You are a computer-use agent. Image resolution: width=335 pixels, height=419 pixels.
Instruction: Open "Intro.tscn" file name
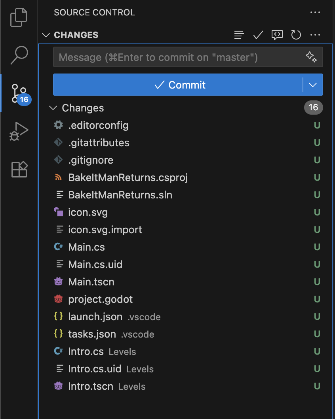tap(91, 386)
